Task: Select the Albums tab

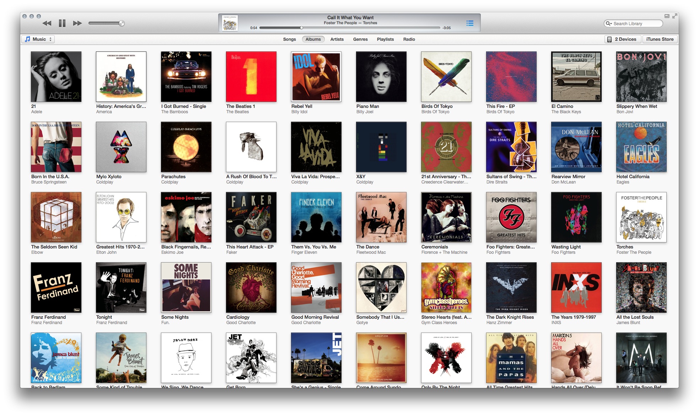Action: pyautogui.click(x=313, y=39)
